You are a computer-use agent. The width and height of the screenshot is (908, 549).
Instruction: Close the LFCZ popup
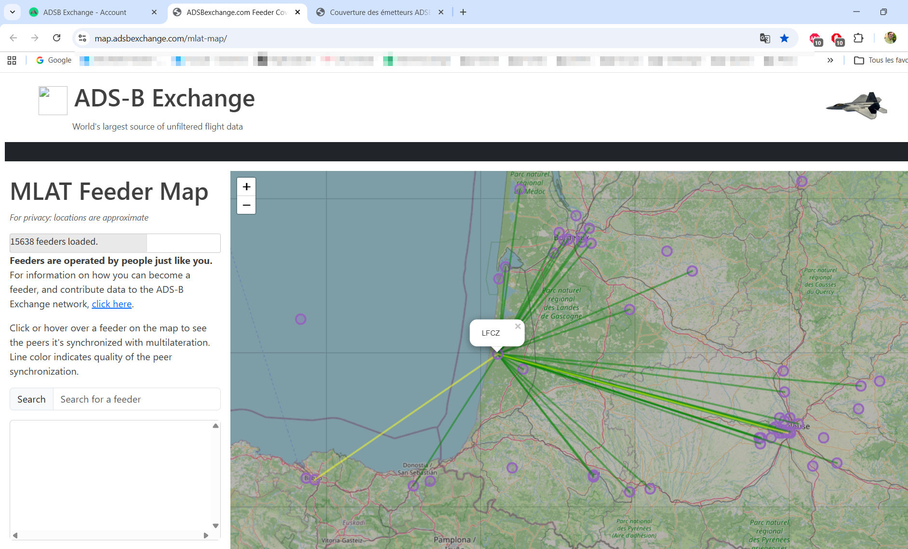[x=518, y=326]
